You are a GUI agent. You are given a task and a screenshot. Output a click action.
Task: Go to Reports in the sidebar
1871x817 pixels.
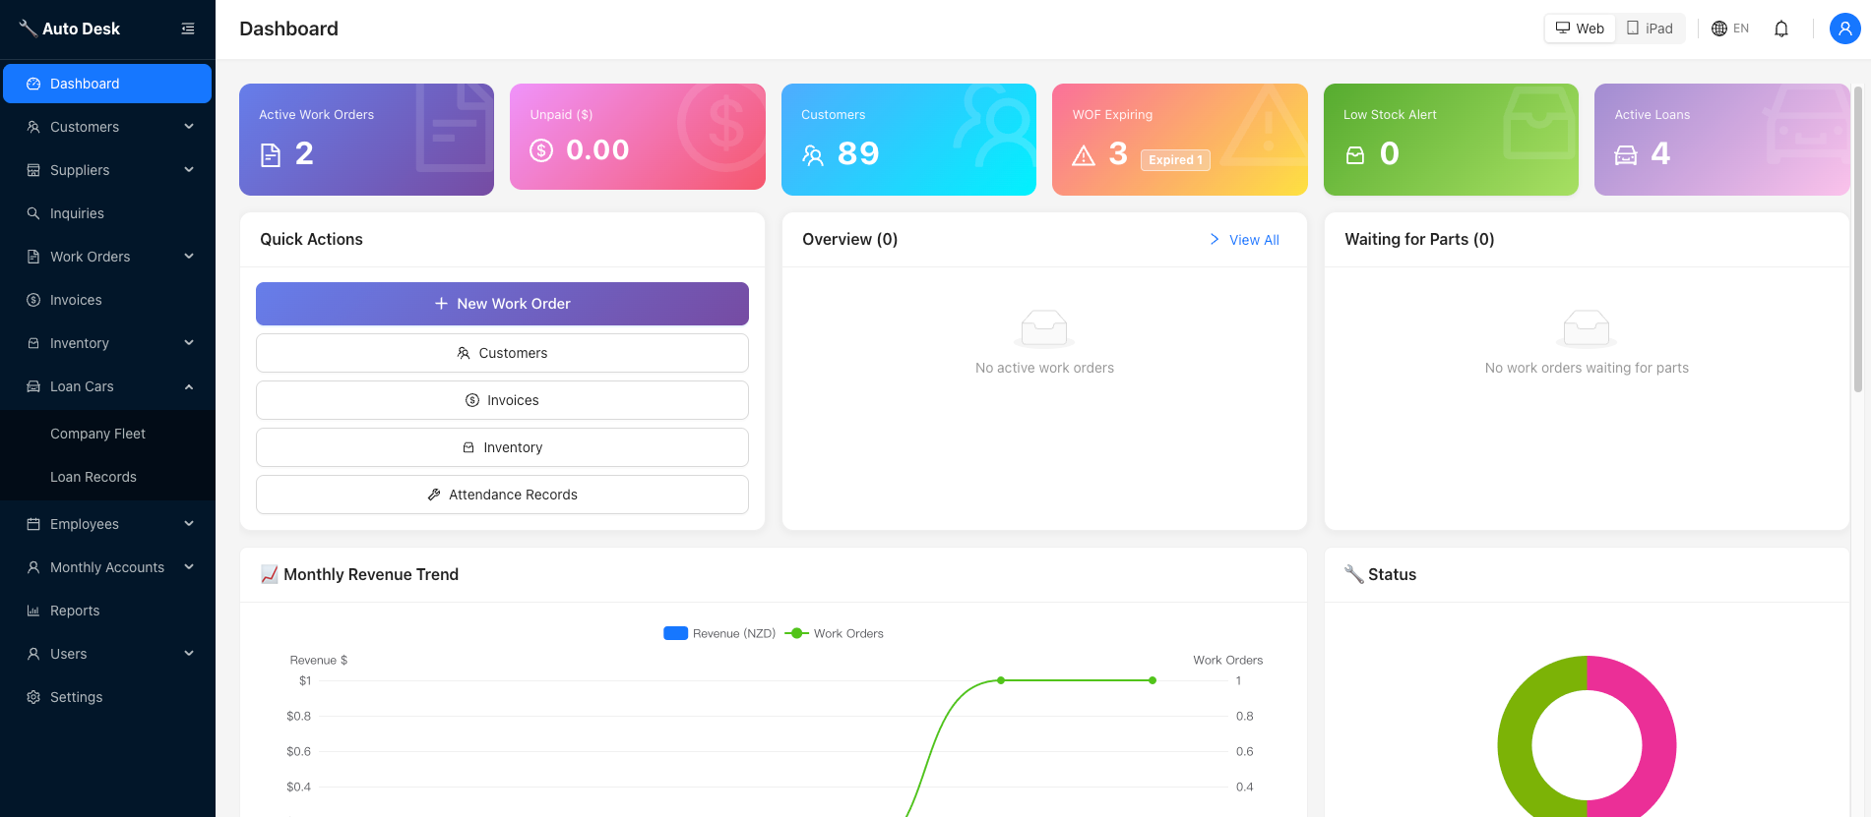click(x=107, y=611)
